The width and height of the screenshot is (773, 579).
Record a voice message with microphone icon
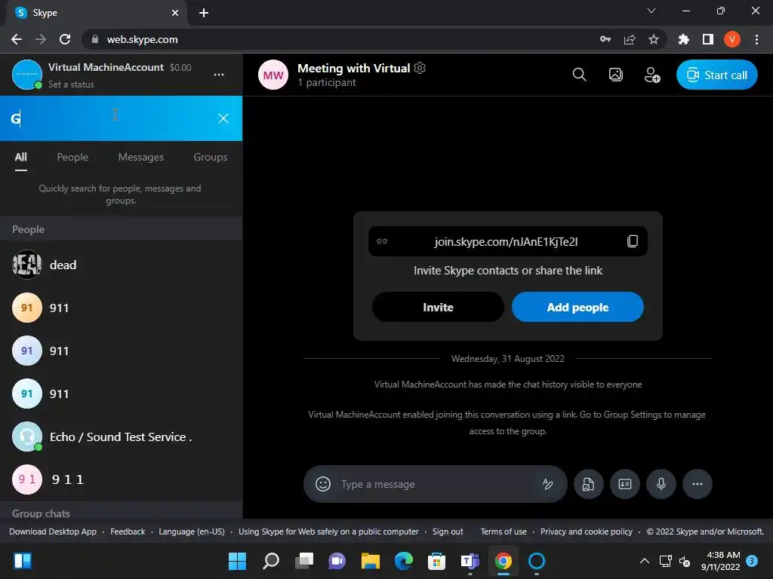(661, 484)
